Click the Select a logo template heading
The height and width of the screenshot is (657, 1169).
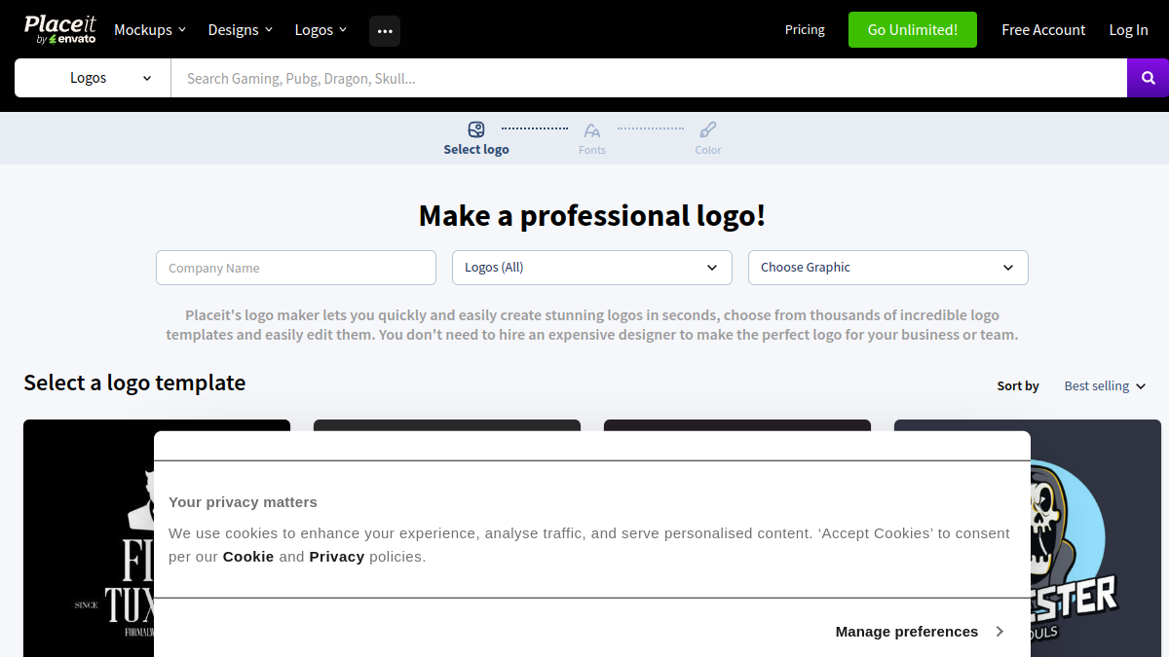(x=134, y=383)
